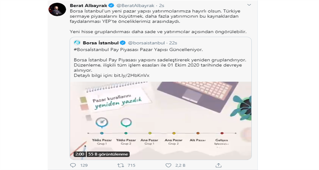Image resolution: width=319 pixels, height=170 pixels.
Task: Open the bit.ly/2HbKnVx link
Action: (x=131, y=76)
